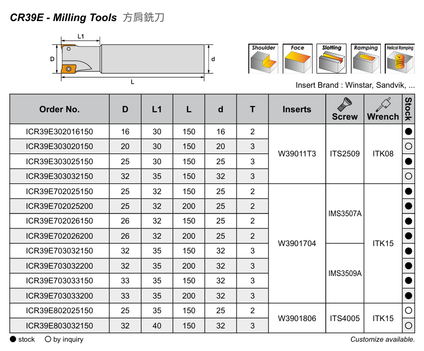424x351 pixels.
Task: Click screw code ITS2509
Action: click(x=345, y=154)
